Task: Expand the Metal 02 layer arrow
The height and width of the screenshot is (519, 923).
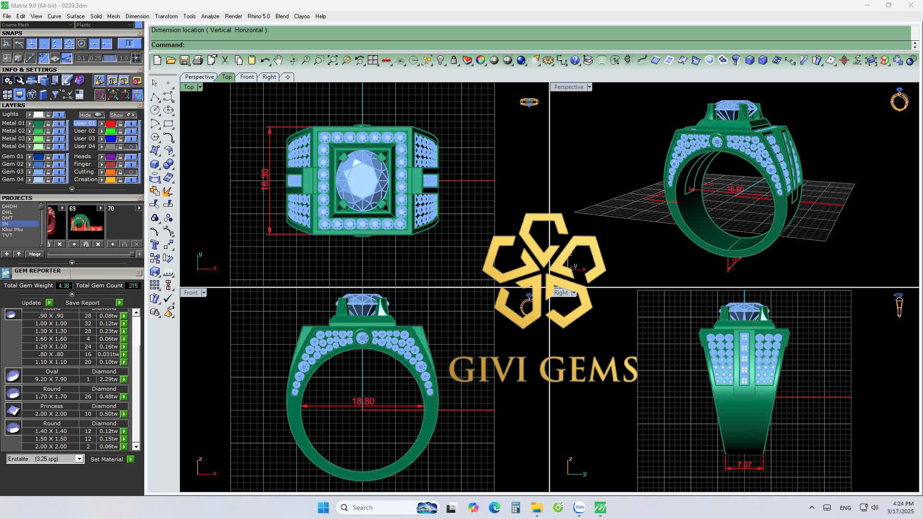Action: [29, 131]
